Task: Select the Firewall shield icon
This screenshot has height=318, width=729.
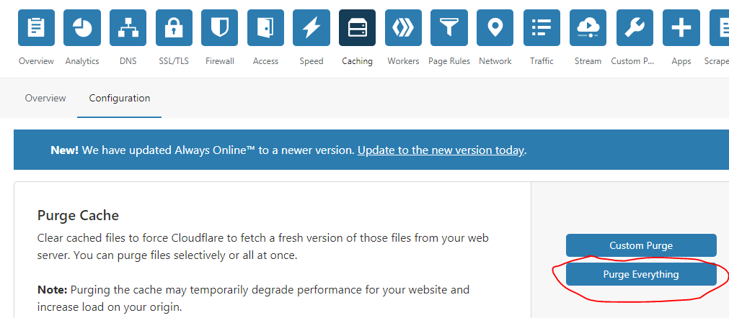Action: point(220,28)
